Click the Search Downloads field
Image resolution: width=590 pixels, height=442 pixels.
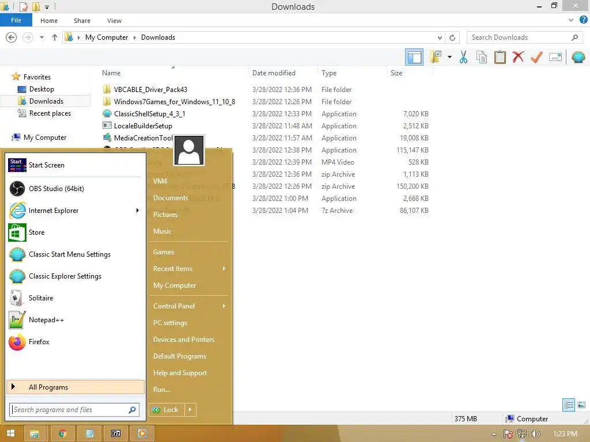click(524, 37)
